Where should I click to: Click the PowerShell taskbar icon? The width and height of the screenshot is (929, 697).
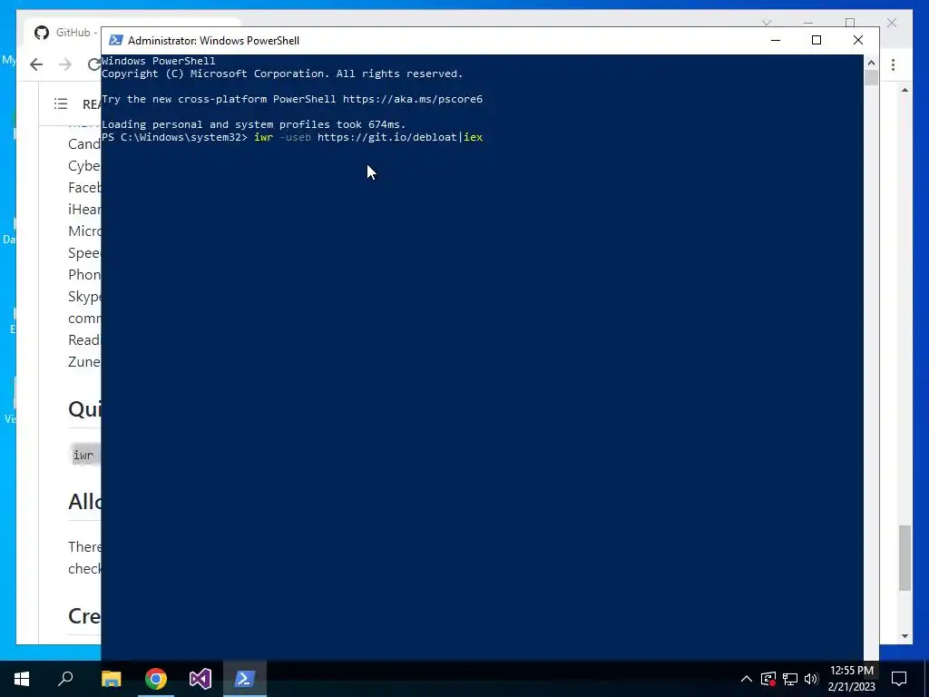point(245,679)
